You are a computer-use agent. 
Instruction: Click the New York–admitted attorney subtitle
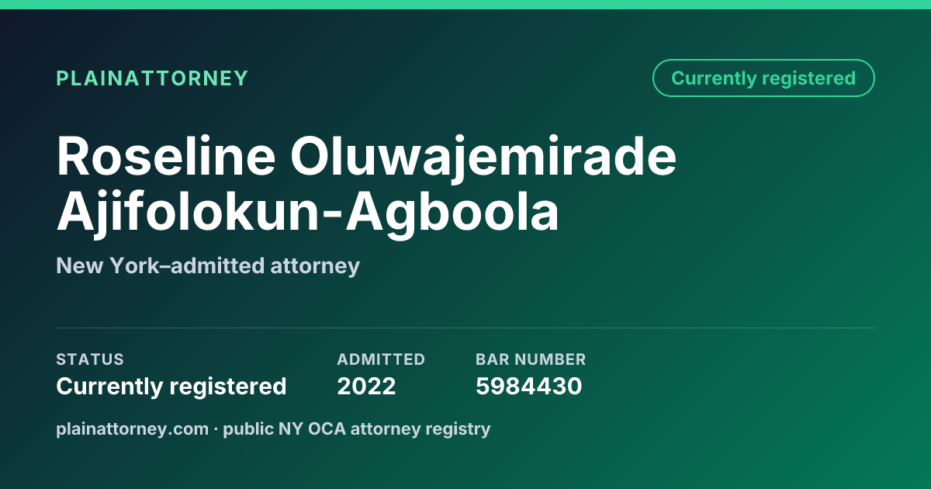click(x=208, y=266)
